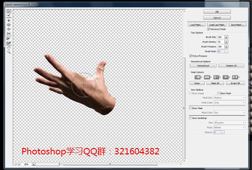Select the Forward Warp tool

pos(9,11)
